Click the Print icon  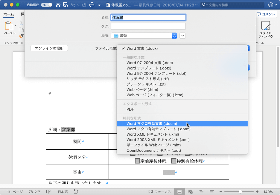(x=92, y=5)
